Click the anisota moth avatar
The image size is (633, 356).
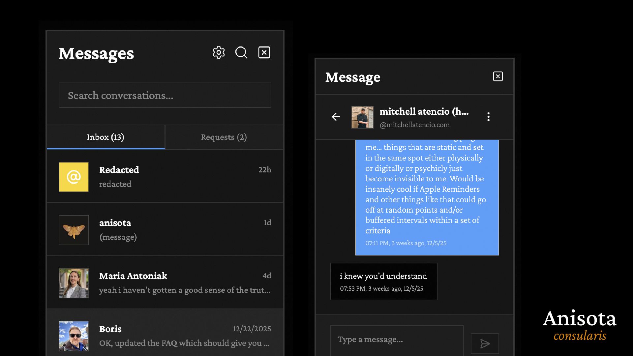(74, 230)
